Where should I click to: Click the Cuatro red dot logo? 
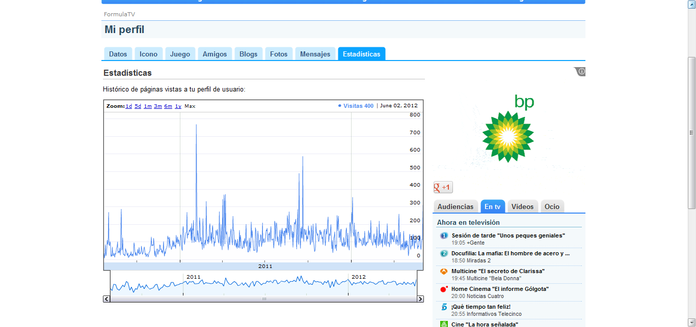coord(443,289)
